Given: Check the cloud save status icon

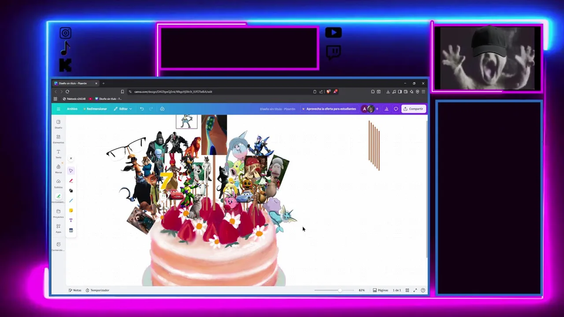Looking at the screenshot, I should (162, 109).
